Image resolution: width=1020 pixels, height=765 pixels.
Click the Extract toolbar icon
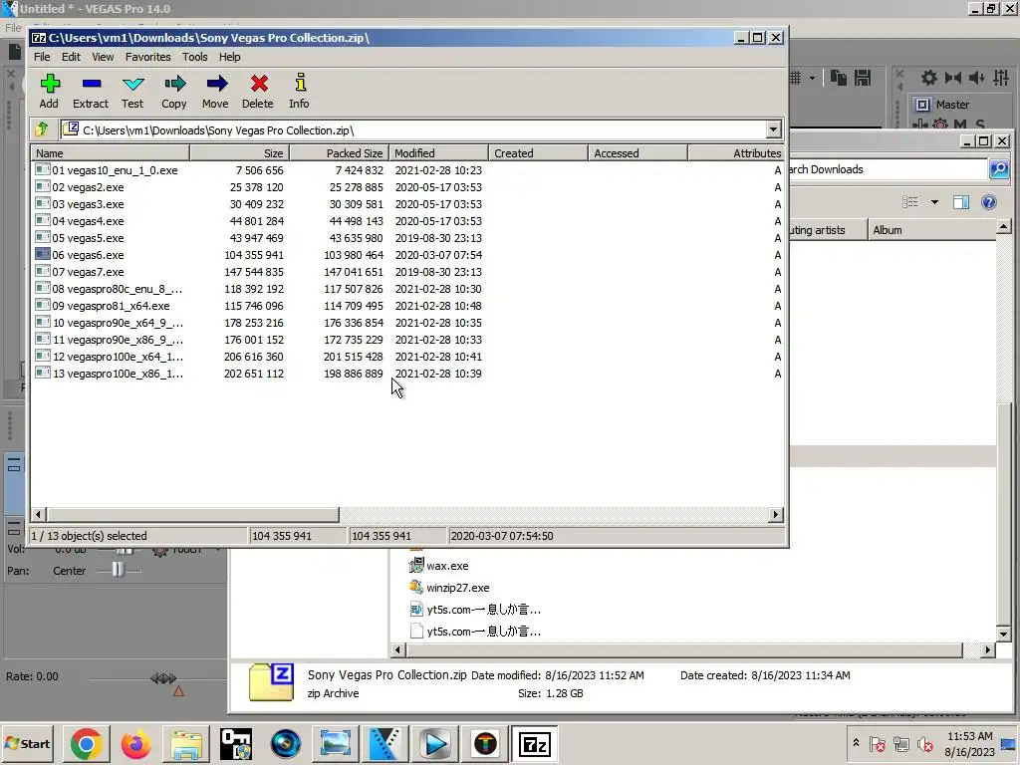click(91, 91)
